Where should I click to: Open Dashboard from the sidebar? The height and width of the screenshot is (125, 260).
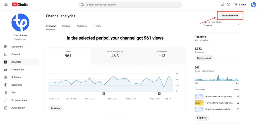click(x=17, y=47)
